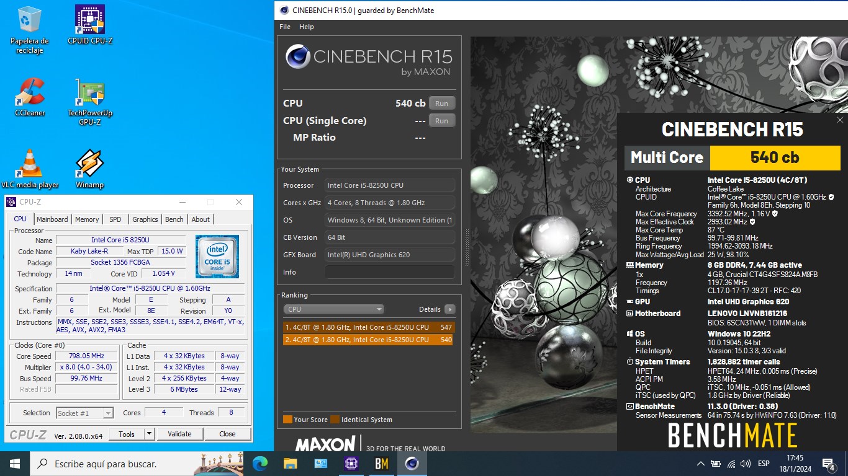The width and height of the screenshot is (848, 476).
Task: Click the Intel Core i5 logo in CPU-Z
Action: pos(217,256)
